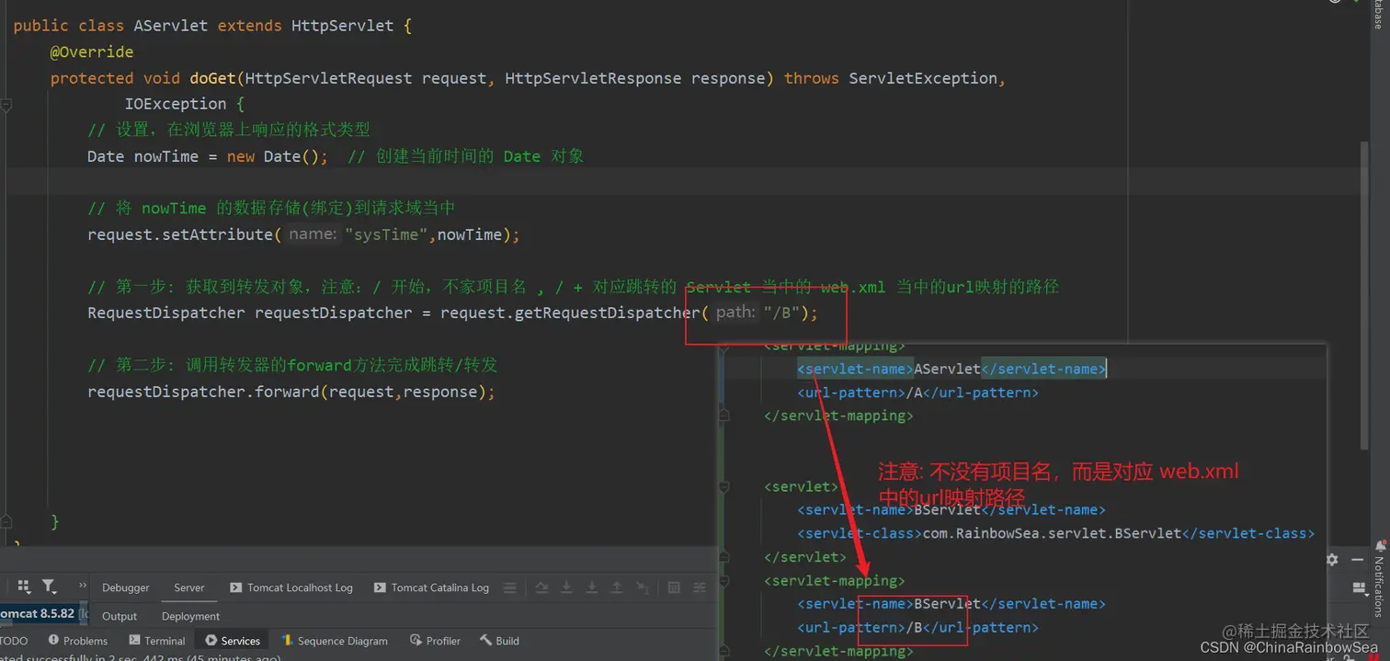Click 'HttpServlet' superclass name
Screen dimensions: 1390x661
click(x=343, y=26)
